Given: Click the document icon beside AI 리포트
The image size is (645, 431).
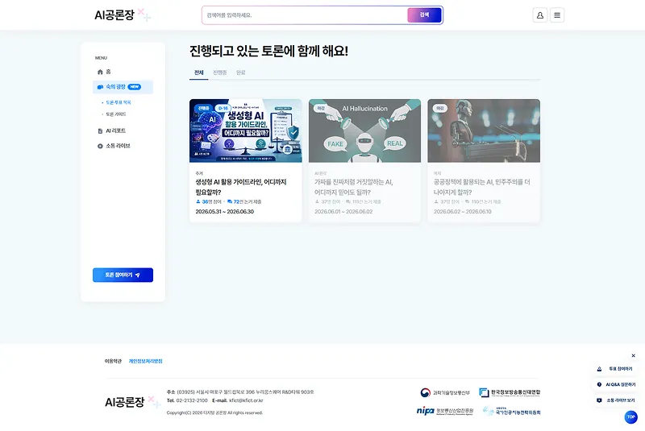Looking at the screenshot, I should click(x=100, y=131).
